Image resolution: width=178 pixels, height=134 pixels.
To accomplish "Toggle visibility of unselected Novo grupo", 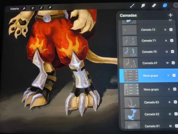I will point(175,89).
